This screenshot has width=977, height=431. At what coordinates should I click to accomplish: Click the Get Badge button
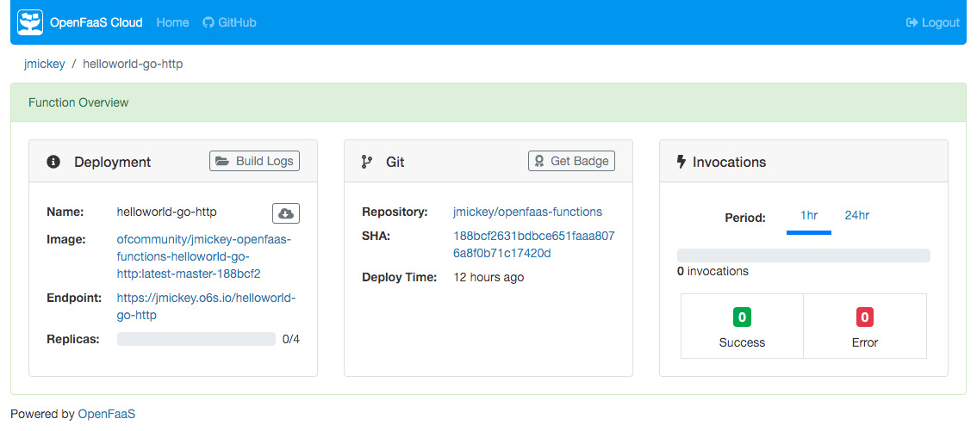(x=571, y=161)
